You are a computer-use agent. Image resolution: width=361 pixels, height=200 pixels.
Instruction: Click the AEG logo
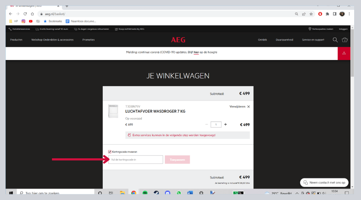point(178,40)
